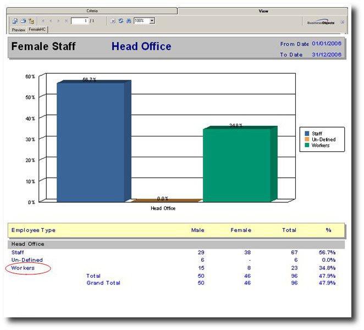Go to the previous page arrow
This screenshot has height=330, width=364.
pyautogui.click(x=51, y=21)
